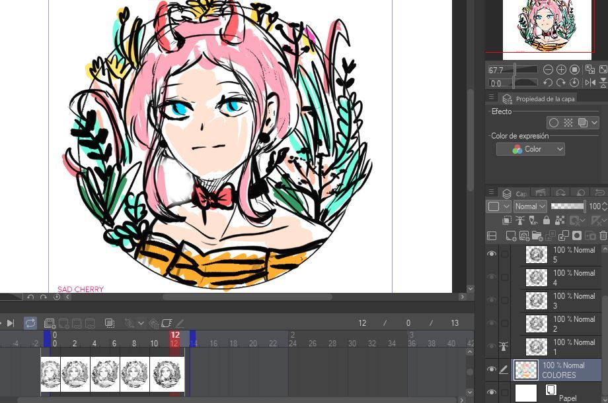Zoom out with the minus icon in Navigator
This screenshot has width=608, height=403.
(x=548, y=69)
